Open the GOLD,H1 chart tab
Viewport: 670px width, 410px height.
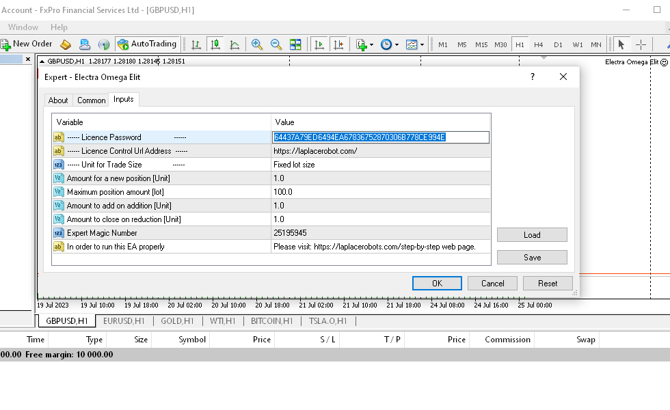point(177,320)
